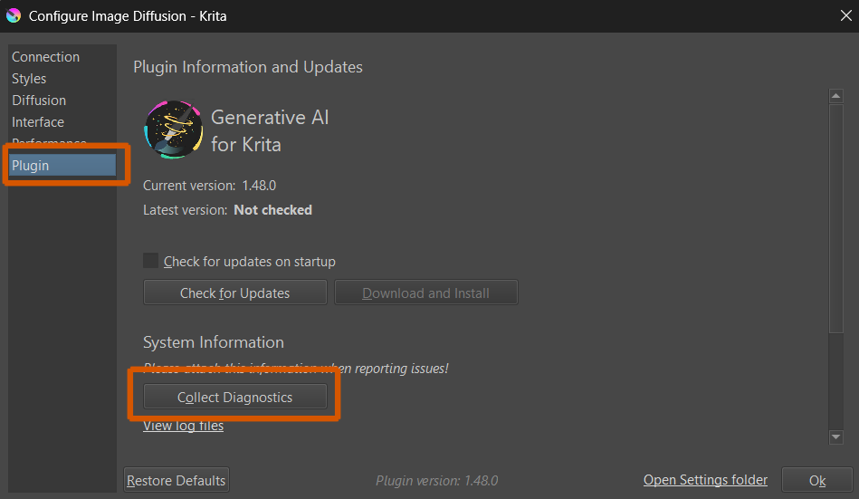Click the Krita icon in the title bar

pyautogui.click(x=14, y=15)
